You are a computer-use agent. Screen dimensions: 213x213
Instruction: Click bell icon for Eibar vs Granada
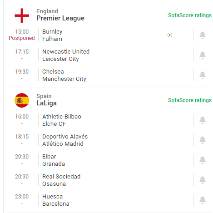203,160
